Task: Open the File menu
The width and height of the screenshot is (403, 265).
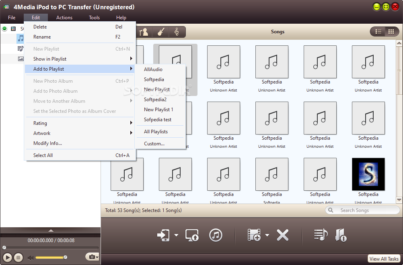Action: click(x=12, y=17)
